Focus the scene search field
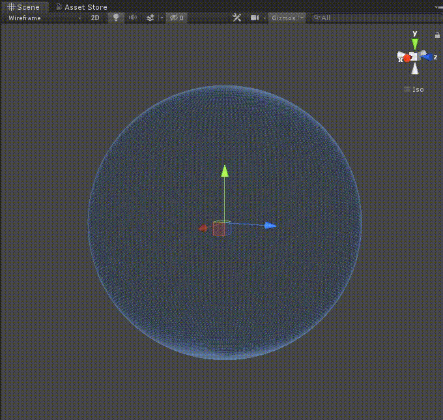 click(x=376, y=18)
